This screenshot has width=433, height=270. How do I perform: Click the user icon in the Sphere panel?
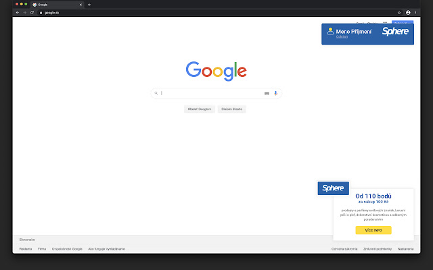point(330,31)
